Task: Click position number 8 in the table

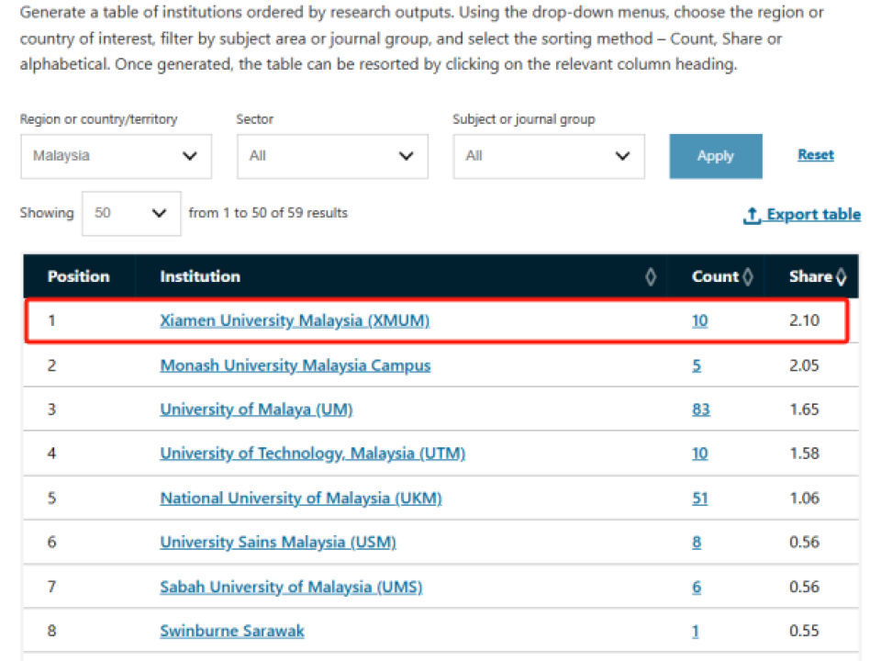Action: tap(51, 631)
